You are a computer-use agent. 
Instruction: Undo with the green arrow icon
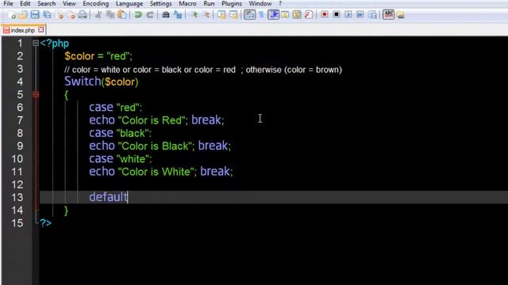137,15
